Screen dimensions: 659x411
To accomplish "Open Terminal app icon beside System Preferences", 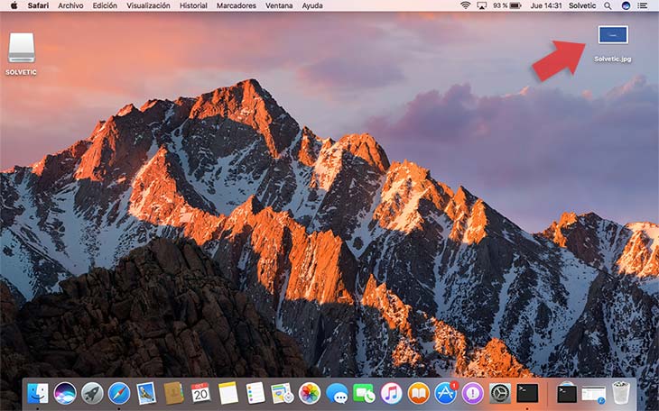I will (x=527, y=393).
